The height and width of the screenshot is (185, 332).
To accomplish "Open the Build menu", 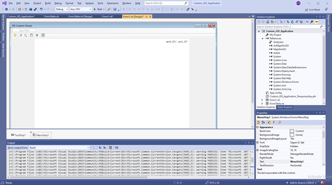I will pos(47,3).
